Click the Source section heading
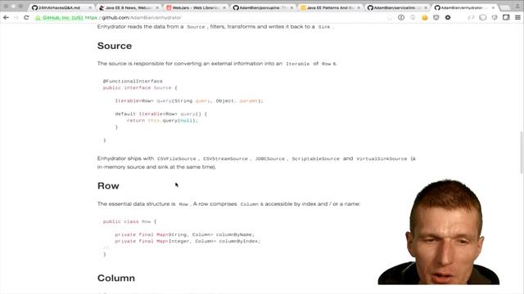Viewport: 524px width, 294px height. (x=115, y=46)
